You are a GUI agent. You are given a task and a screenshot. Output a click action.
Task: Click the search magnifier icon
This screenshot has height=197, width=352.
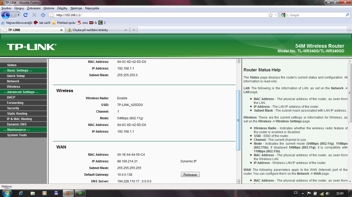[x=347, y=15]
